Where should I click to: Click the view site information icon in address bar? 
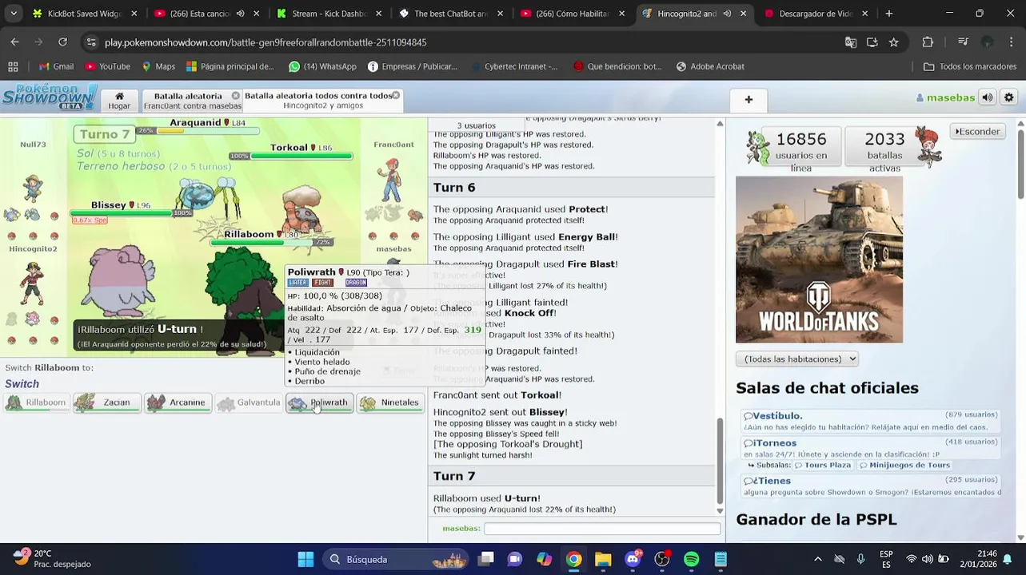coord(90,42)
